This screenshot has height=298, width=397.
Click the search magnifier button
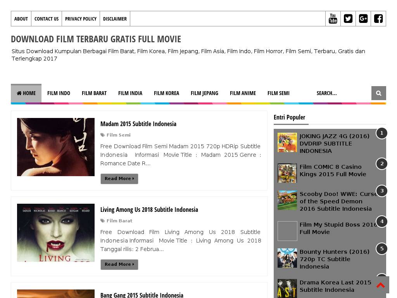tap(378, 93)
